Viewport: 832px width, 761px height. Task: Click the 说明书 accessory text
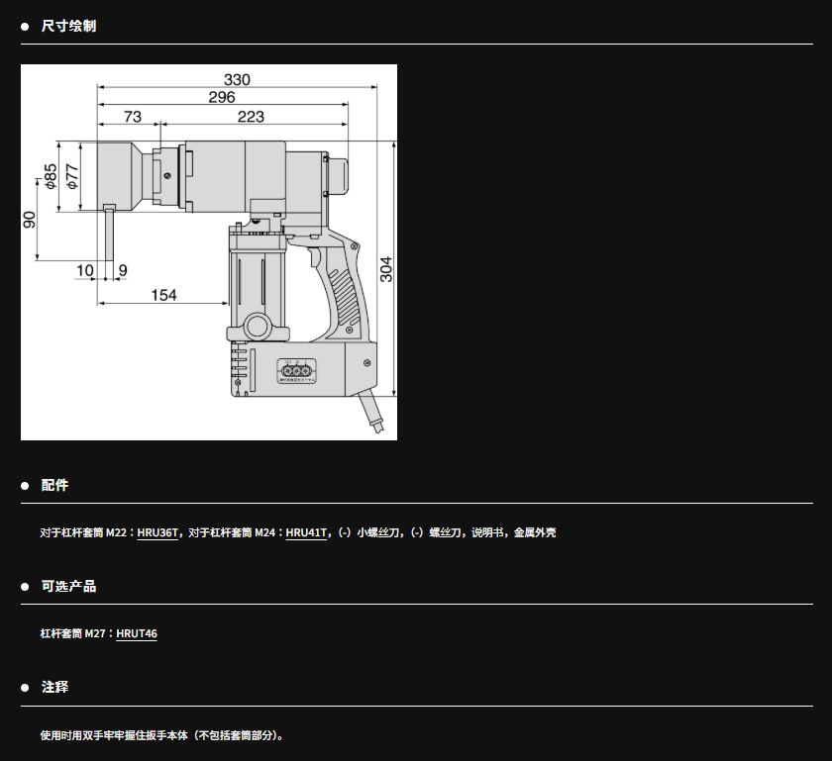(x=488, y=532)
